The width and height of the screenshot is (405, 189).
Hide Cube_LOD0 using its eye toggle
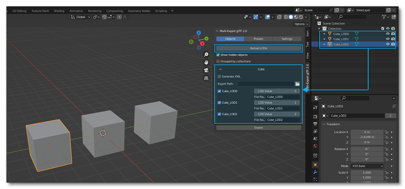pos(388,34)
